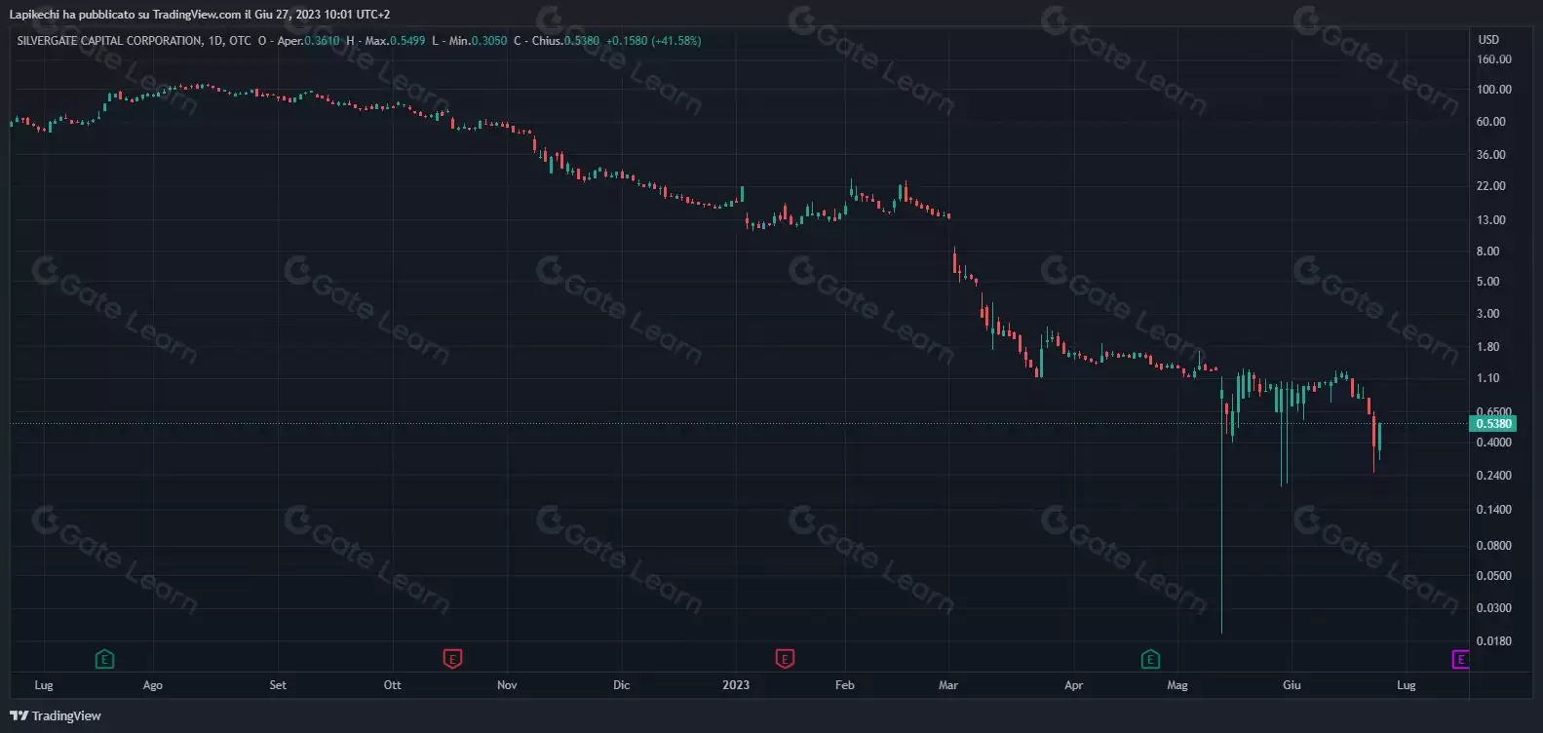Click the highlighted 0.5380 current price label
Viewport: 1543px width, 733px height.
click(x=1492, y=424)
